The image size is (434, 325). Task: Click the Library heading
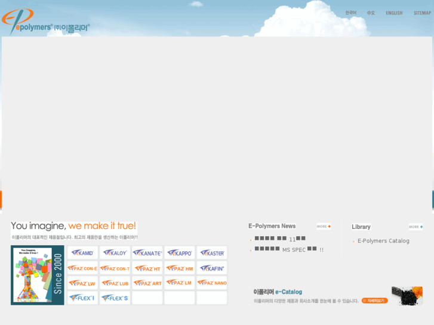361,227
